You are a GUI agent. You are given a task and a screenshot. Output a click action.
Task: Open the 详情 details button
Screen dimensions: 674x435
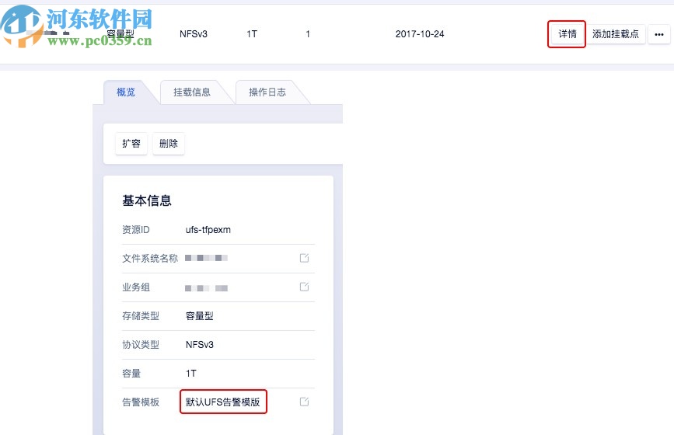point(567,34)
